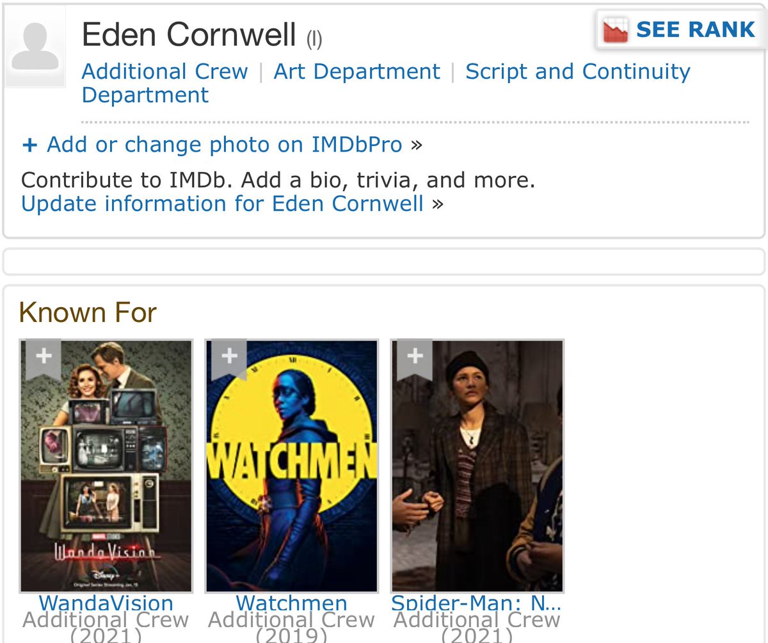Open the Watchmen poster thumbnail
Image resolution: width=768 pixels, height=643 pixels.
tap(292, 466)
